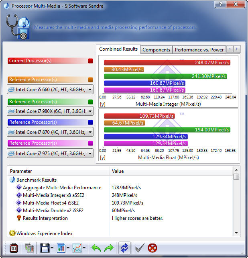Click the help question mark button

click(221, 4)
